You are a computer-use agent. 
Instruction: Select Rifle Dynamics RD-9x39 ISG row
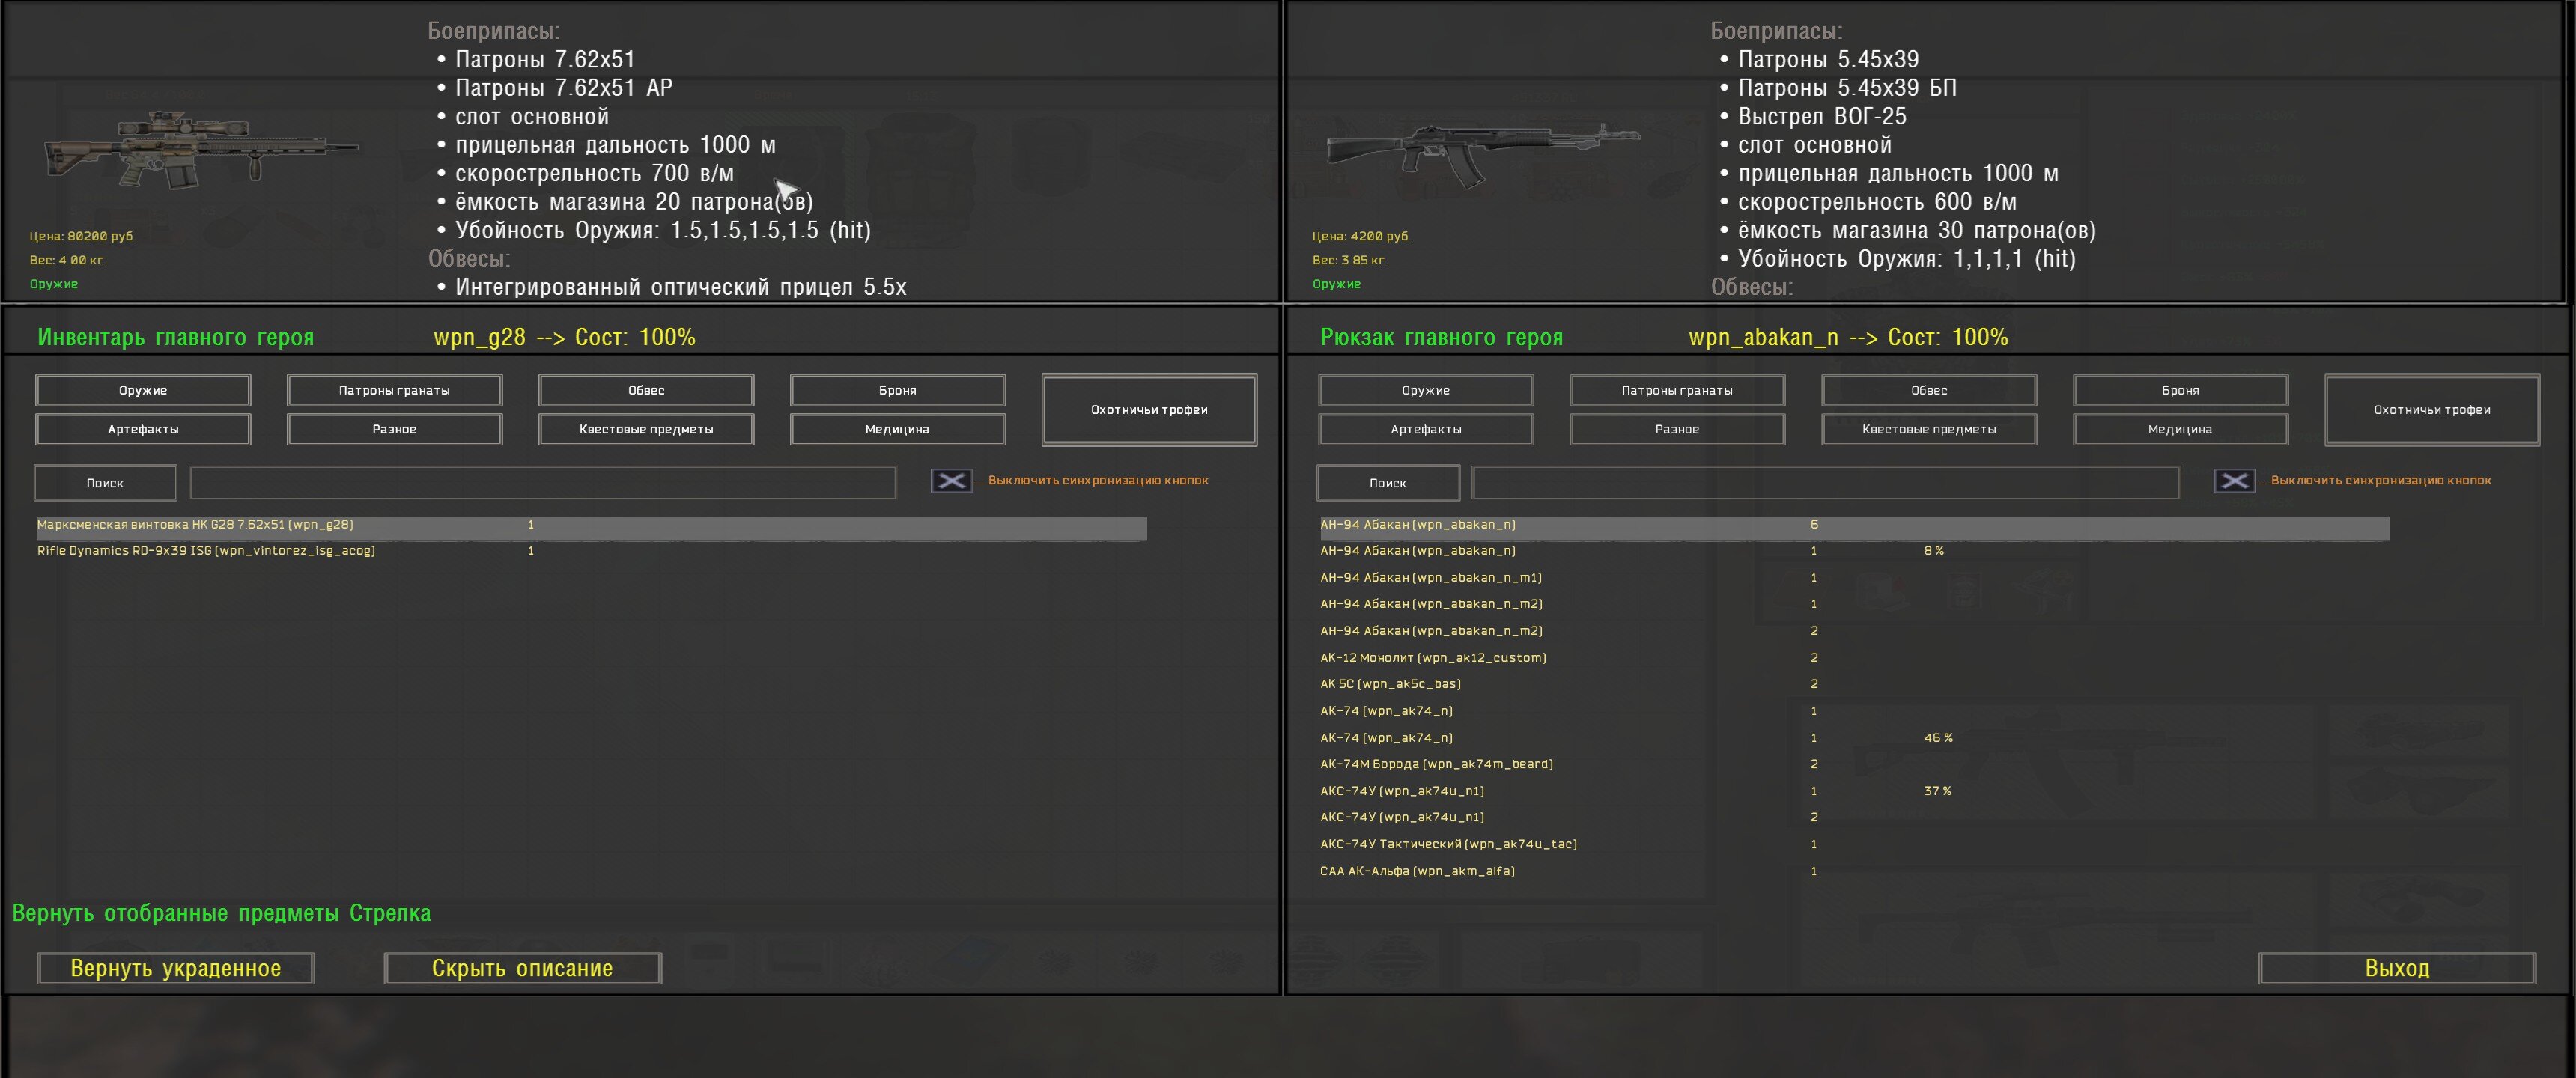coord(206,551)
